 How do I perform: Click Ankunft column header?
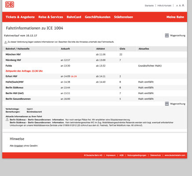coord(65,49)
